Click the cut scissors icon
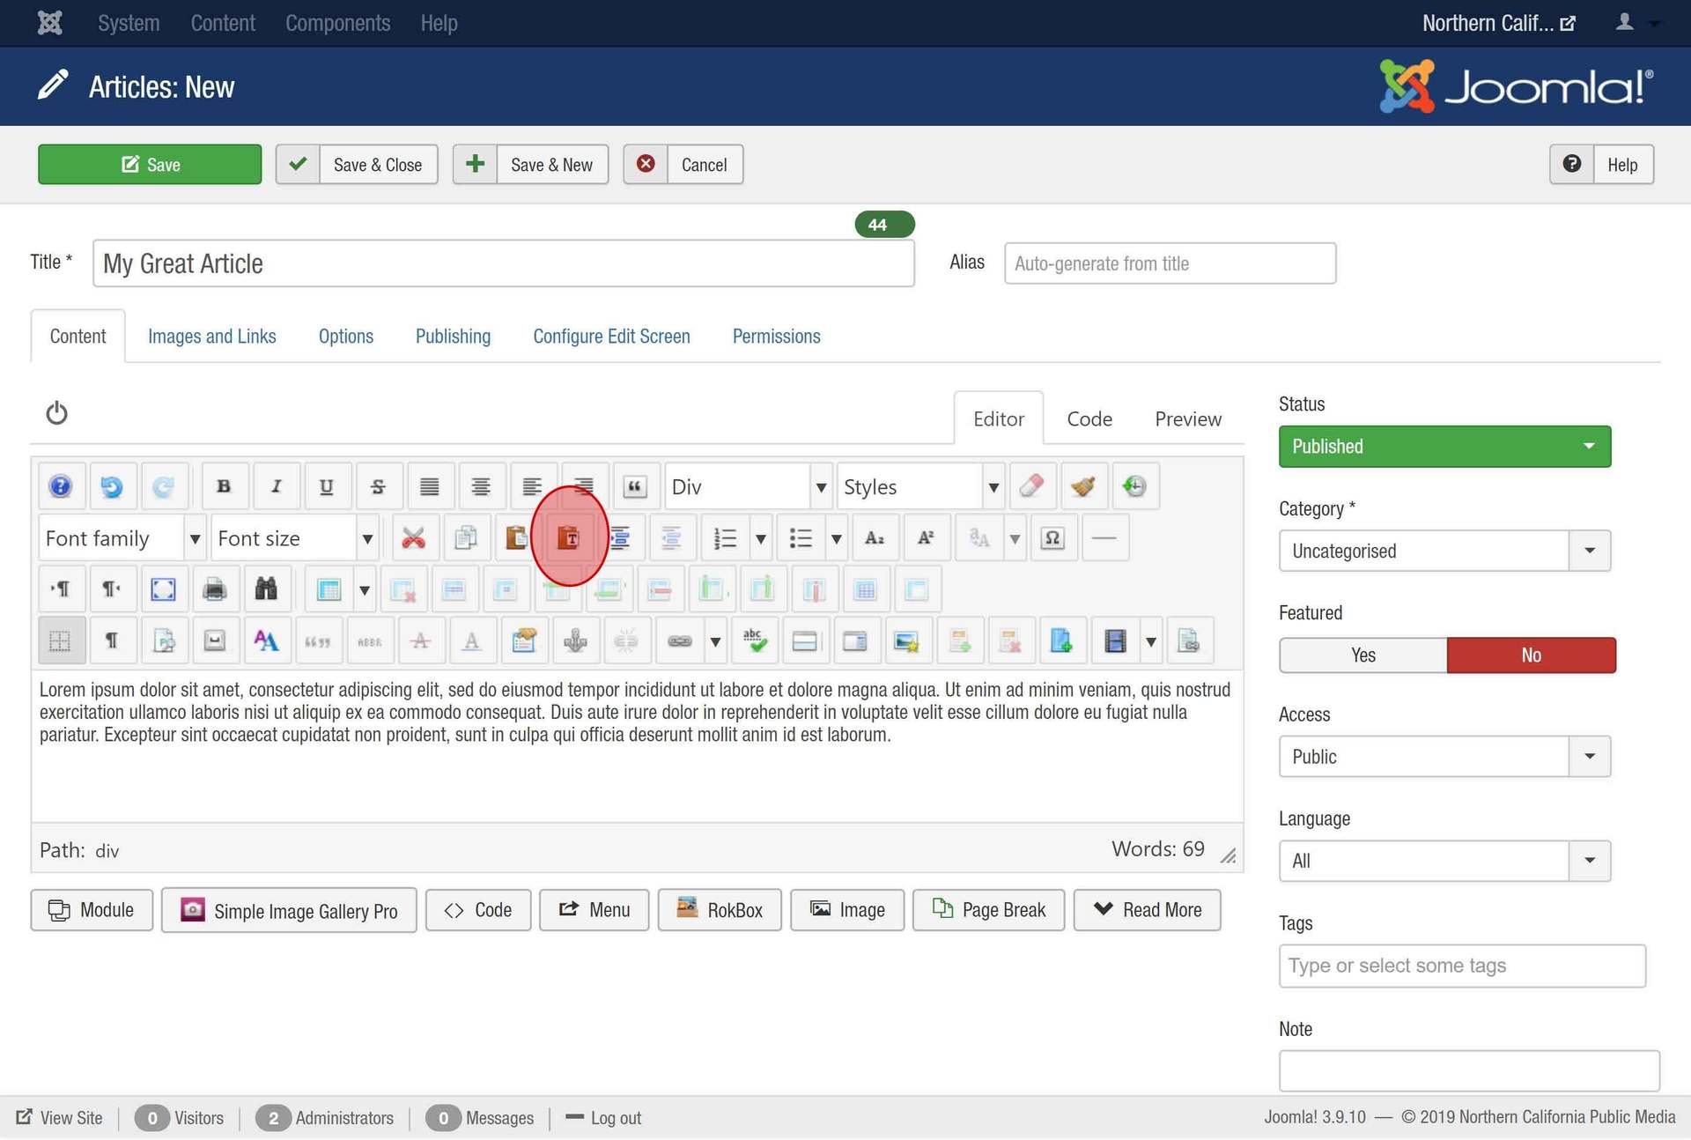 coord(413,538)
